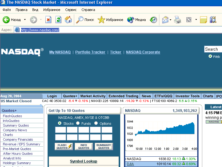
Task: Select the Stocks radio button
Action: coord(59,123)
